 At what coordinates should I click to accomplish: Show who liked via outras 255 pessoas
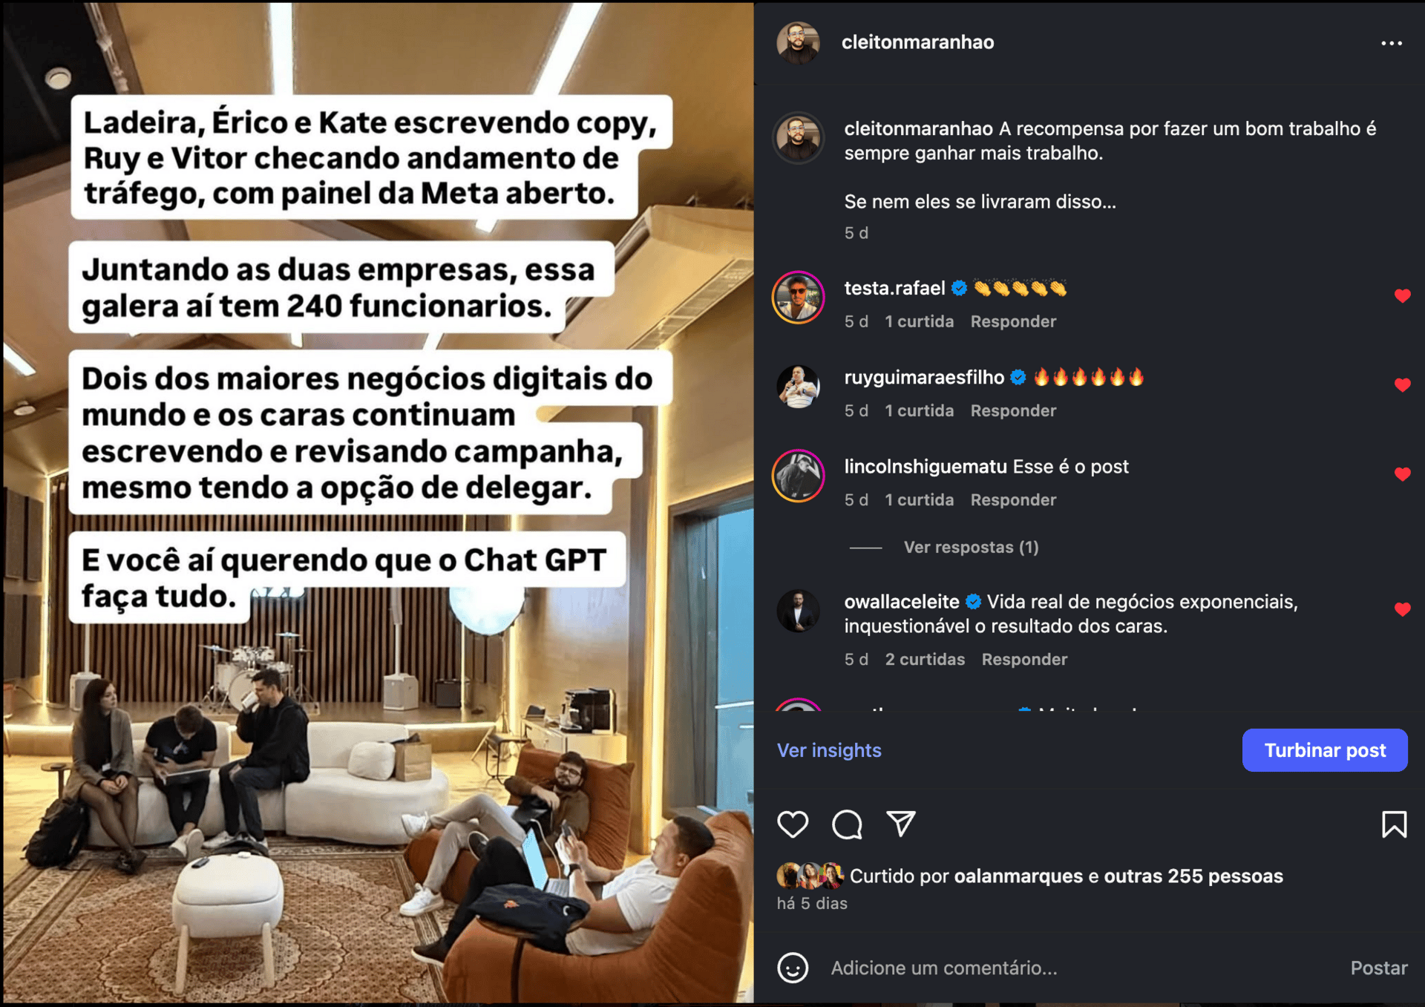point(1193,876)
